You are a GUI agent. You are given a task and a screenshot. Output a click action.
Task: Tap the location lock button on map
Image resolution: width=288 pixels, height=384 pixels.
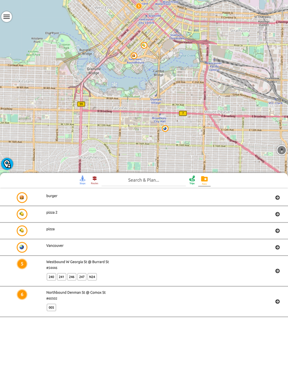[x=7, y=164]
